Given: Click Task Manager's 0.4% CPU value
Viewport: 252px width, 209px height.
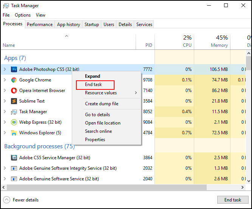Looking at the screenshot, I should tap(187, 112).
